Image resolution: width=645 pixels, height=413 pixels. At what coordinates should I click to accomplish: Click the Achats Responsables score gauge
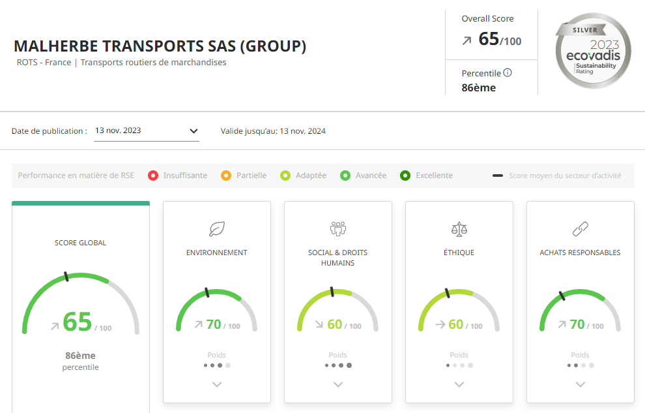coord(580,310)
